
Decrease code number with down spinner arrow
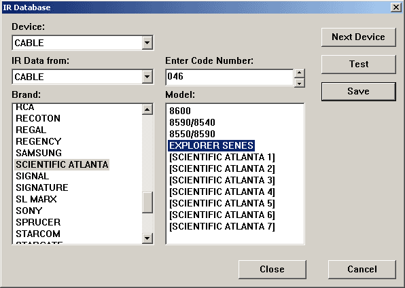tap(300, 83)
